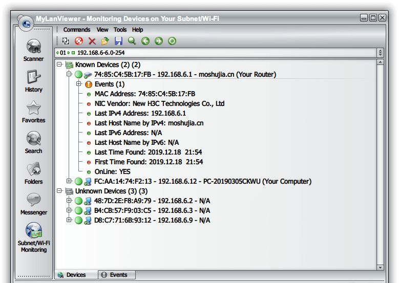The image size is (399, 283).
Task: Switch to the Devices tab
Action: click(x=76, y=275)
